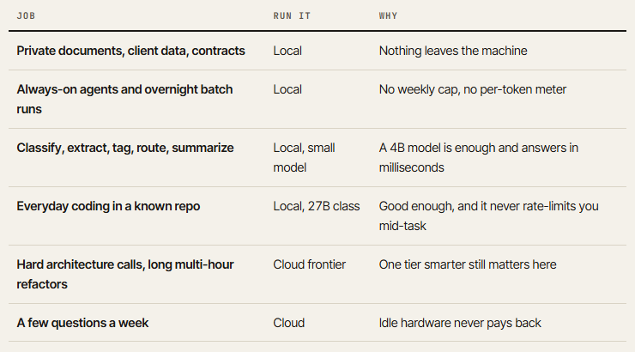Click the JOB column header

coord(26,15)
